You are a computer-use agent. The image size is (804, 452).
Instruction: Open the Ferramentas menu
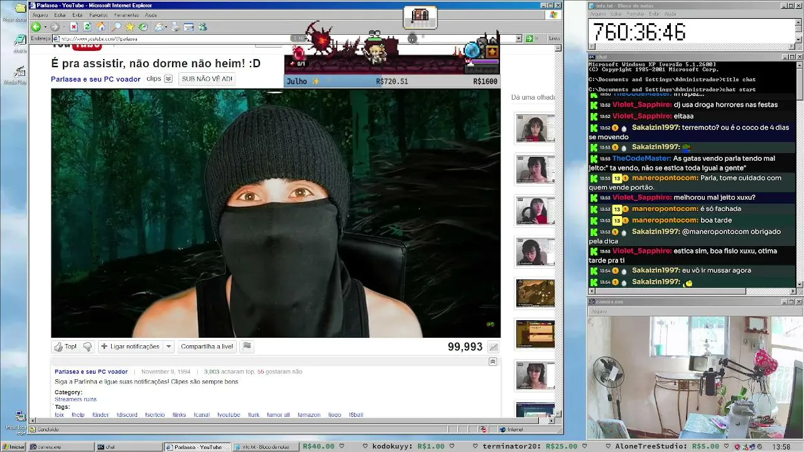127,15
